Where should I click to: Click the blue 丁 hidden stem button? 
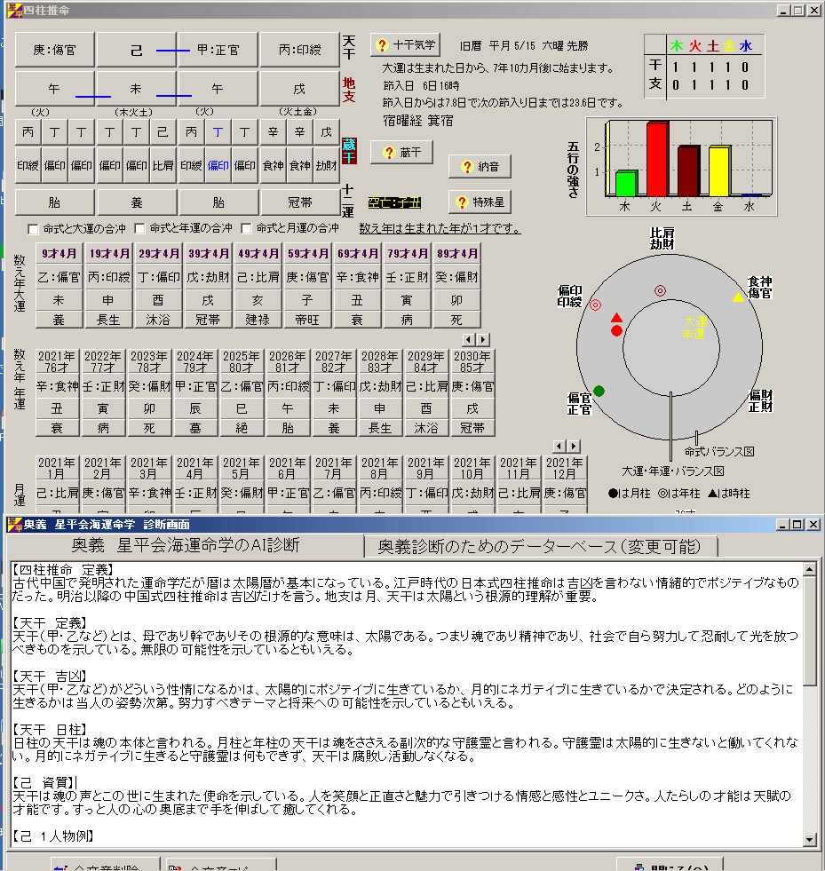pos(218,132)
